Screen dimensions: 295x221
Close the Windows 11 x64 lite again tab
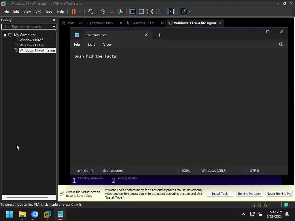(220, 23)
